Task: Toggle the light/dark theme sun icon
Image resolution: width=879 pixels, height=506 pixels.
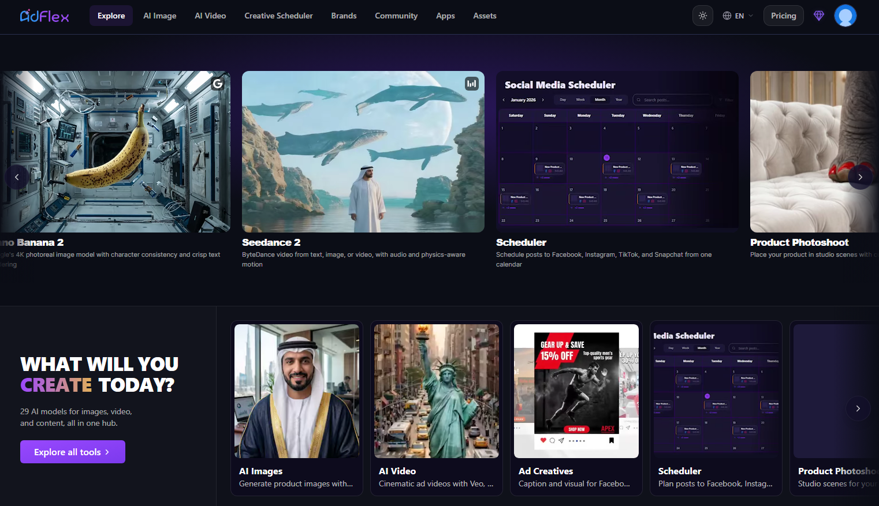Action: point(703,16)
